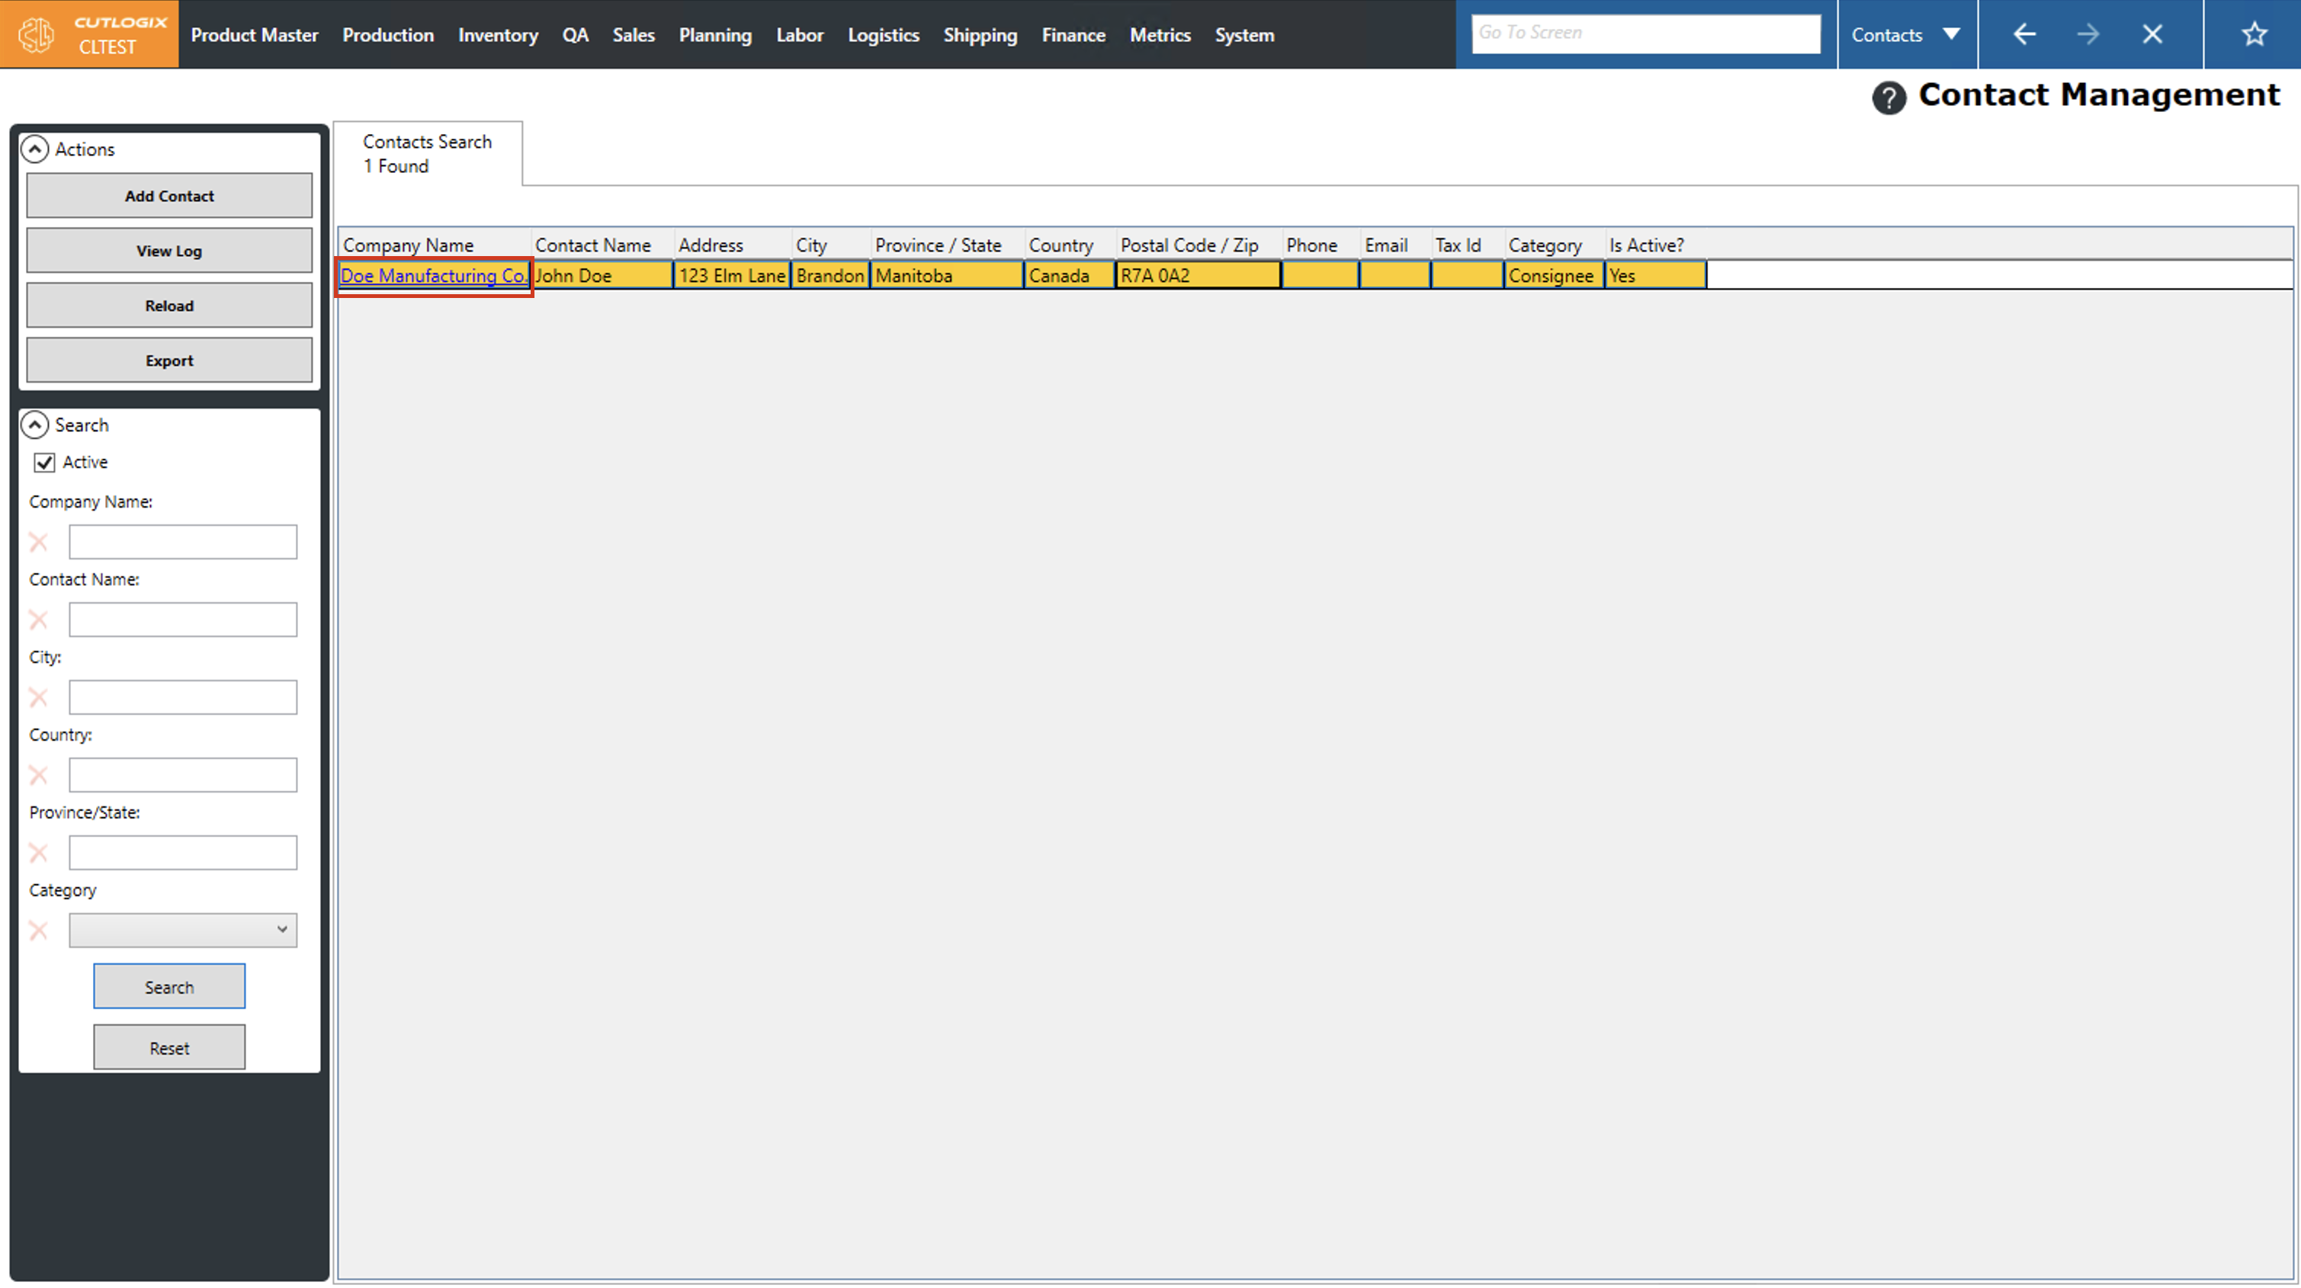This screenshot has height=1288, width=2301.
Task: Open the Contacts dropdown in header
Action: pos(1906,35)
